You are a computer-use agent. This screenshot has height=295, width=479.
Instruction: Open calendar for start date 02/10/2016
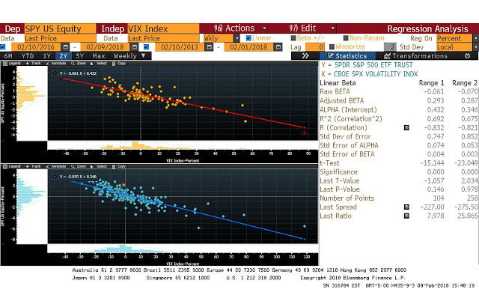tap(65, 47)
